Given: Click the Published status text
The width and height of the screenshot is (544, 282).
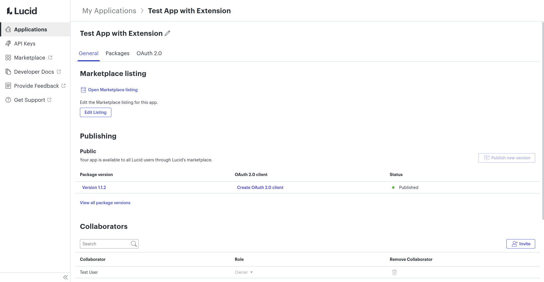Looking at the screenshot, I should click(409, 188).
